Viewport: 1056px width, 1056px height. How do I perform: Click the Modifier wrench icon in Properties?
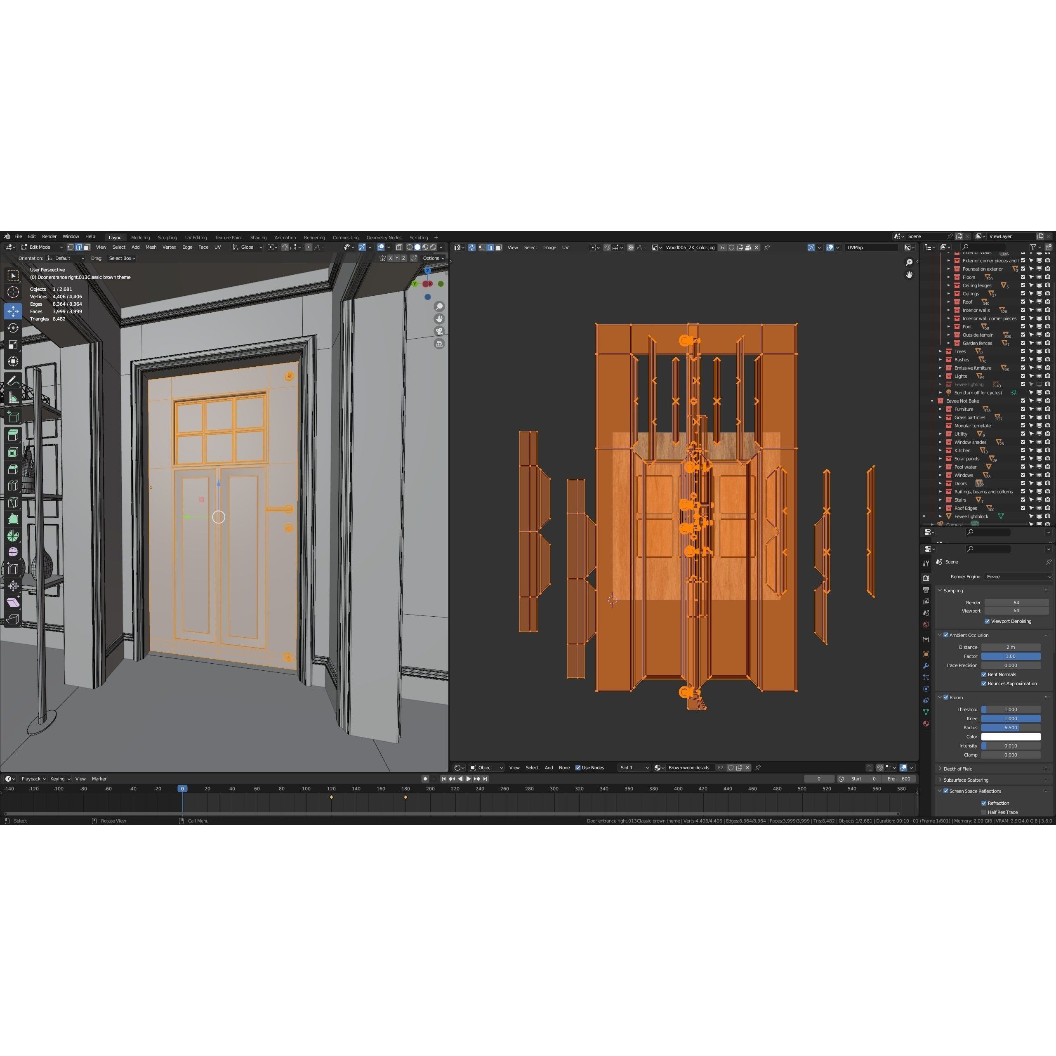coord(926,665)
